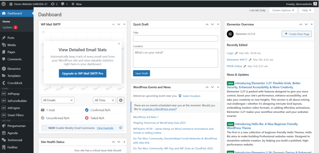Image resolution: width=319 pixels, height=153 pixels.
Task: Open the Demo Website GARUDA-21 home icon
Action: [x=11, y=4]
